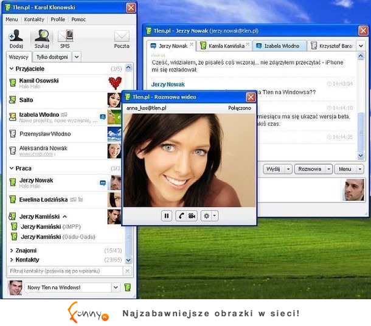Click the contact avatar in chat input area

point(353,190)
